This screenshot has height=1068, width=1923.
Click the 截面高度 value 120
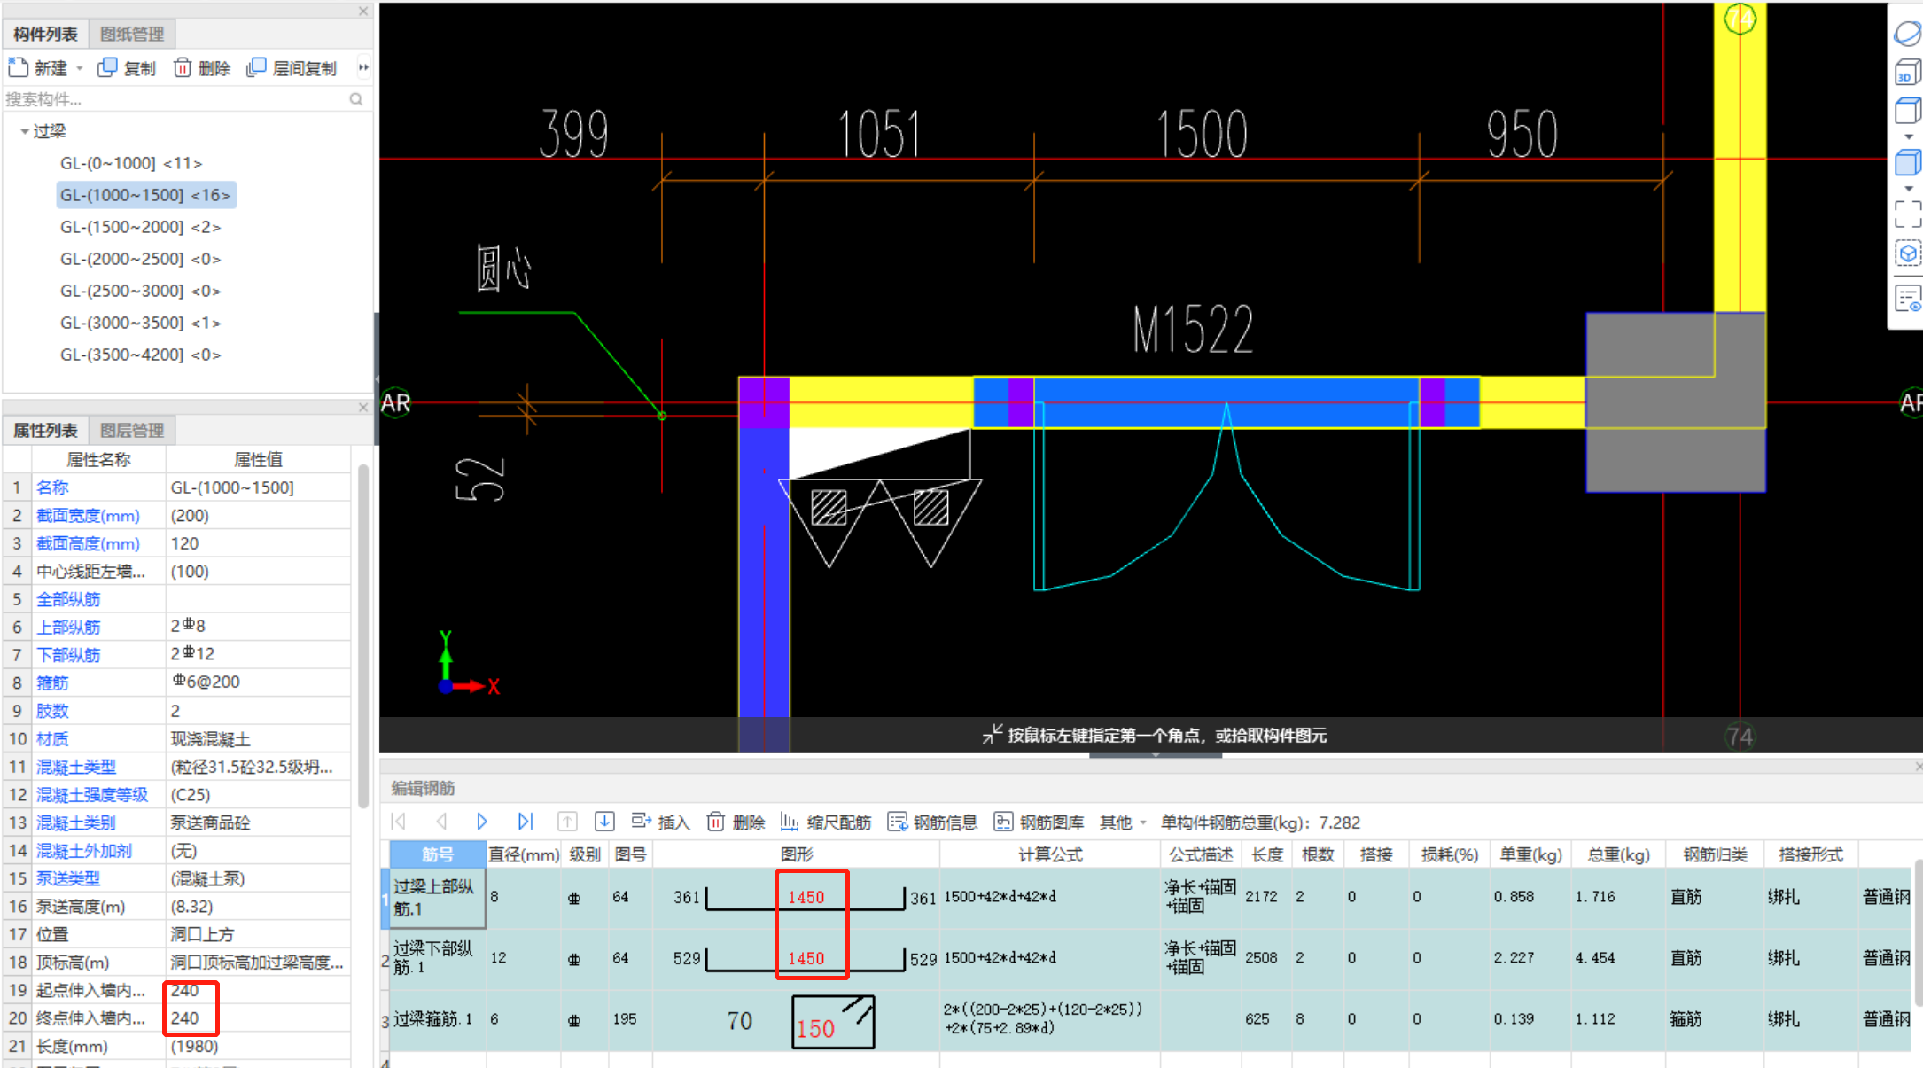(258, 543)
